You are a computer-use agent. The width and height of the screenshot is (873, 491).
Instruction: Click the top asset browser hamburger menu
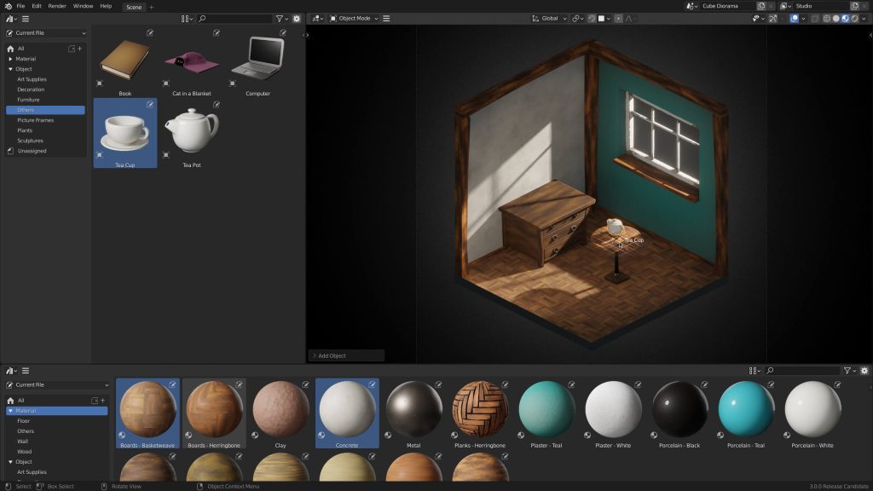pos(26,18)
